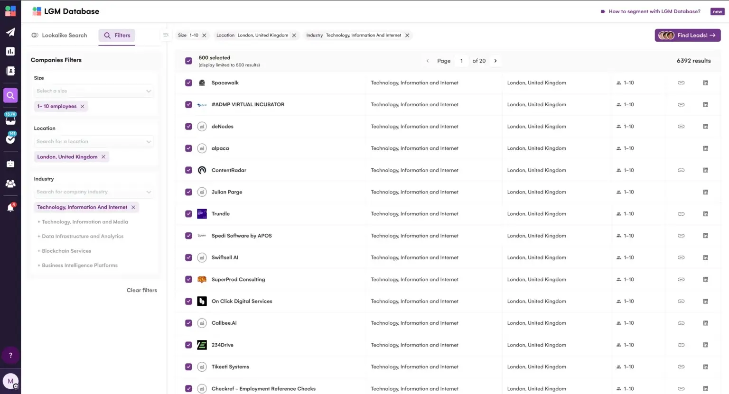729x394 pixels.
Task: Remove Technology, Information And Internet sidebar tag
Action: coord(133,208)
